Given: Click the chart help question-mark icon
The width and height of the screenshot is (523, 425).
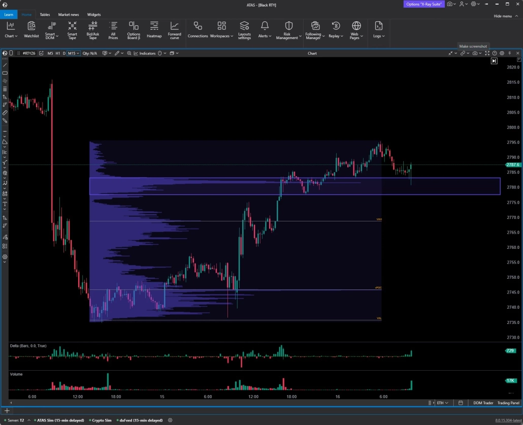Looking at the screenshot, I should 495,53.
